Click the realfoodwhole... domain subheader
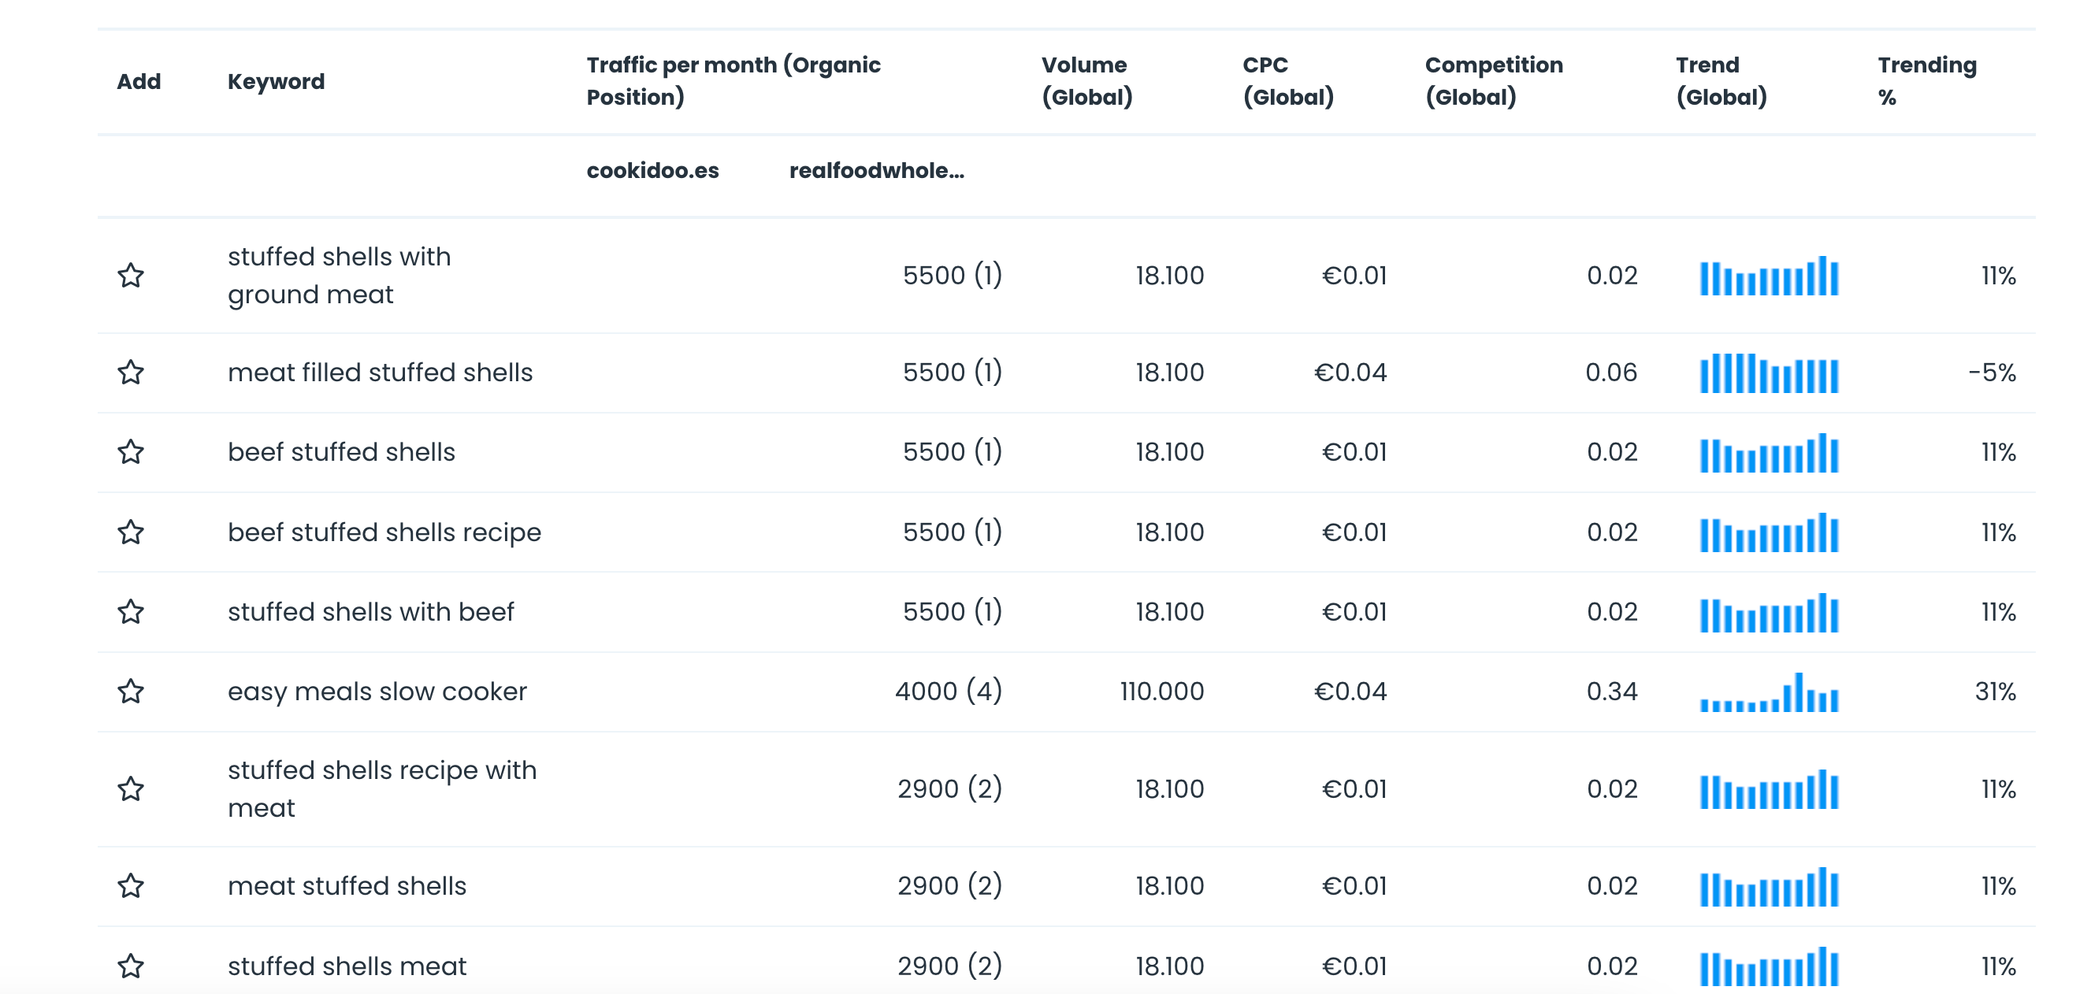Image resolution: width=2091 pixels, height=994 pixels. 876,170
